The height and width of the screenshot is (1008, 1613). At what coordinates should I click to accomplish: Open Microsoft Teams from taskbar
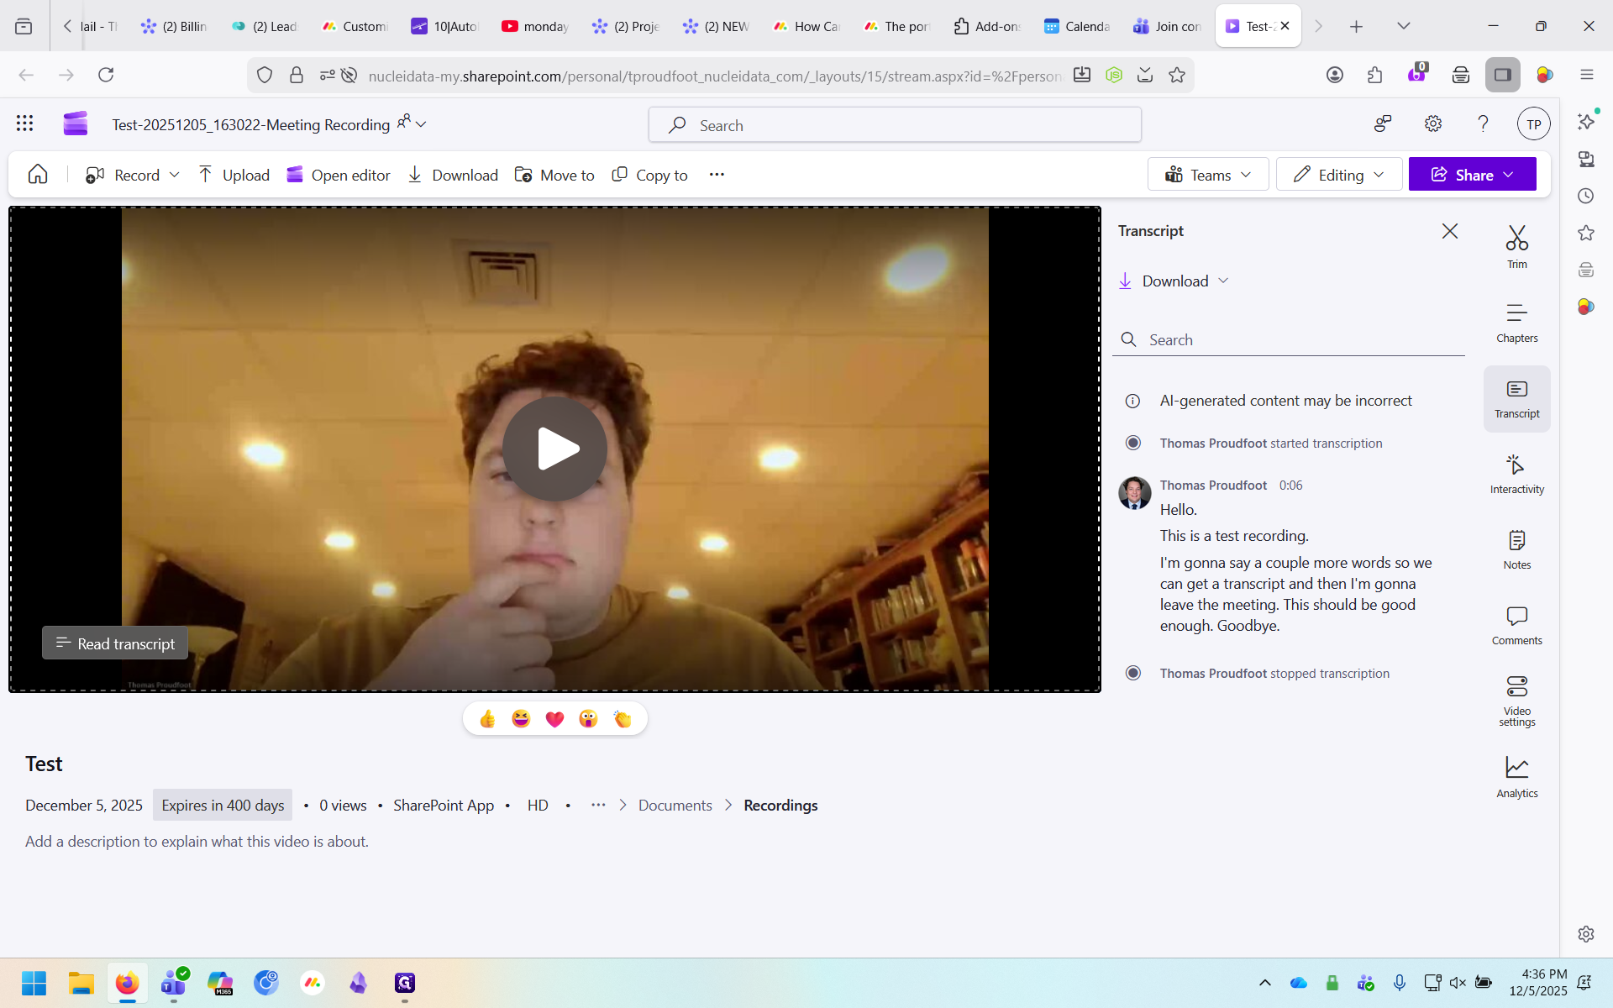[174, 982]
